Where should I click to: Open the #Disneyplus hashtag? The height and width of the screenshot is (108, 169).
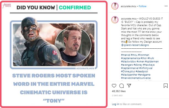tap(128, 71)
